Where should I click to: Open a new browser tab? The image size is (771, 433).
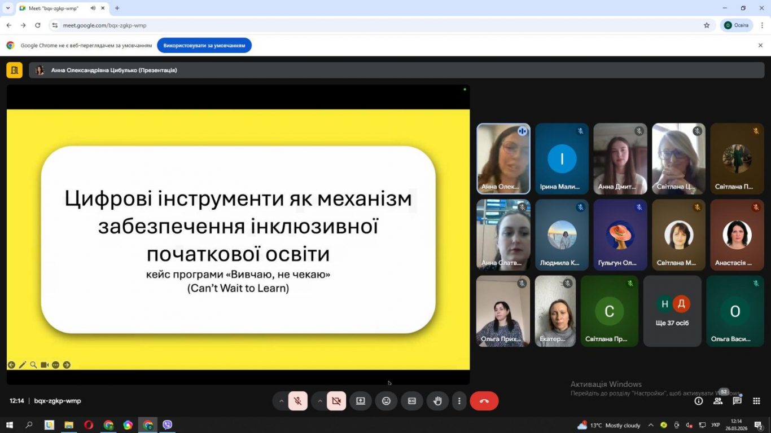pos(117,8)
